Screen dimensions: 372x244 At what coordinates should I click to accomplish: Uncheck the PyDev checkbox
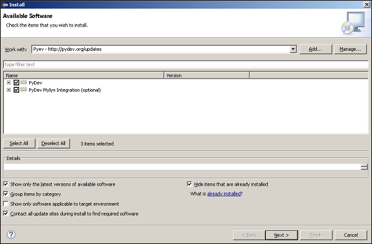pyautogui.click(x=16, y=82)
